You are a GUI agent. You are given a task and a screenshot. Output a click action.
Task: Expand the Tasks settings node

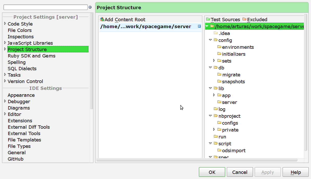(x=5, y=75)
